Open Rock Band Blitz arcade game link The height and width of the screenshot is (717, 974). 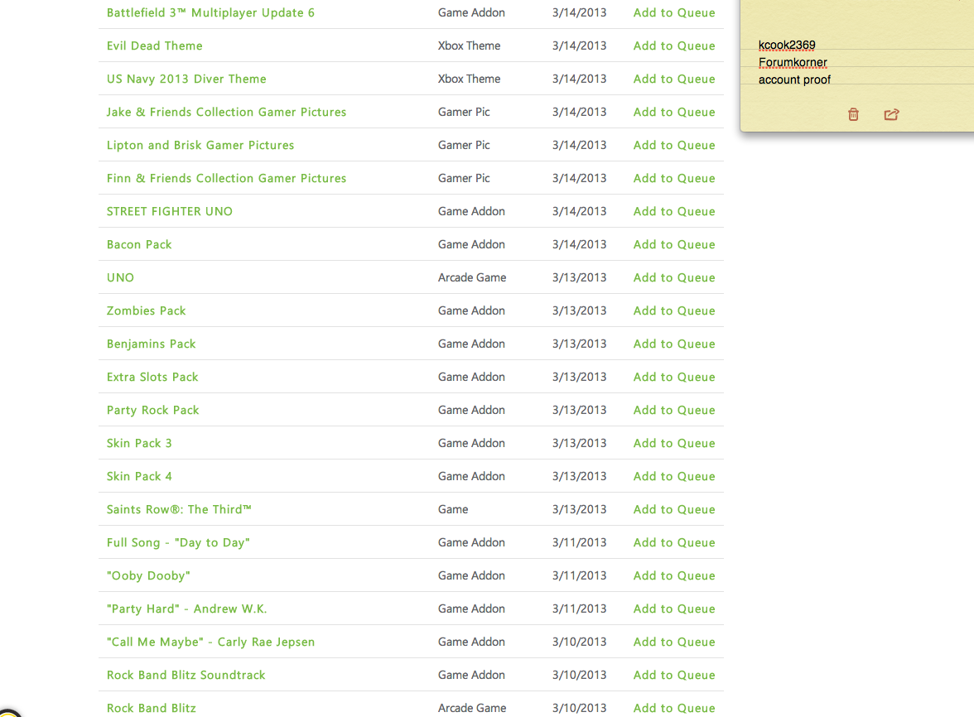coord(151,708)
